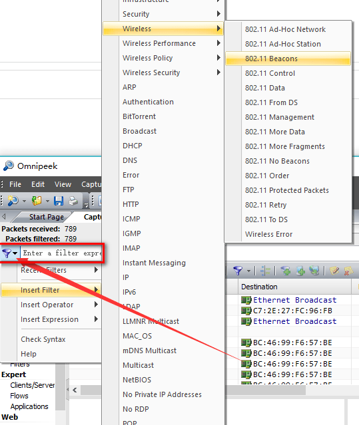Open the View menu
Image resolution: width=359 pixels, height=425 pixels.
click(x=63, y=184)
